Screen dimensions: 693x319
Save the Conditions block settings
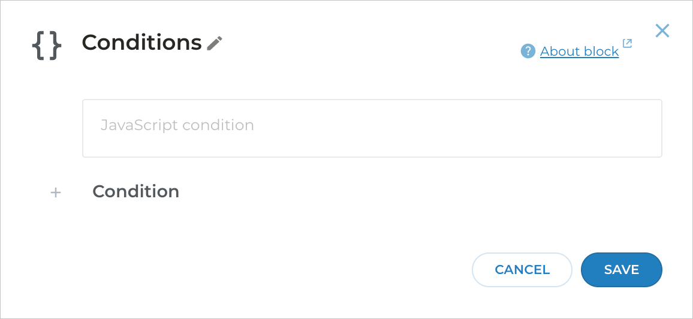click(x=621, y=270)
